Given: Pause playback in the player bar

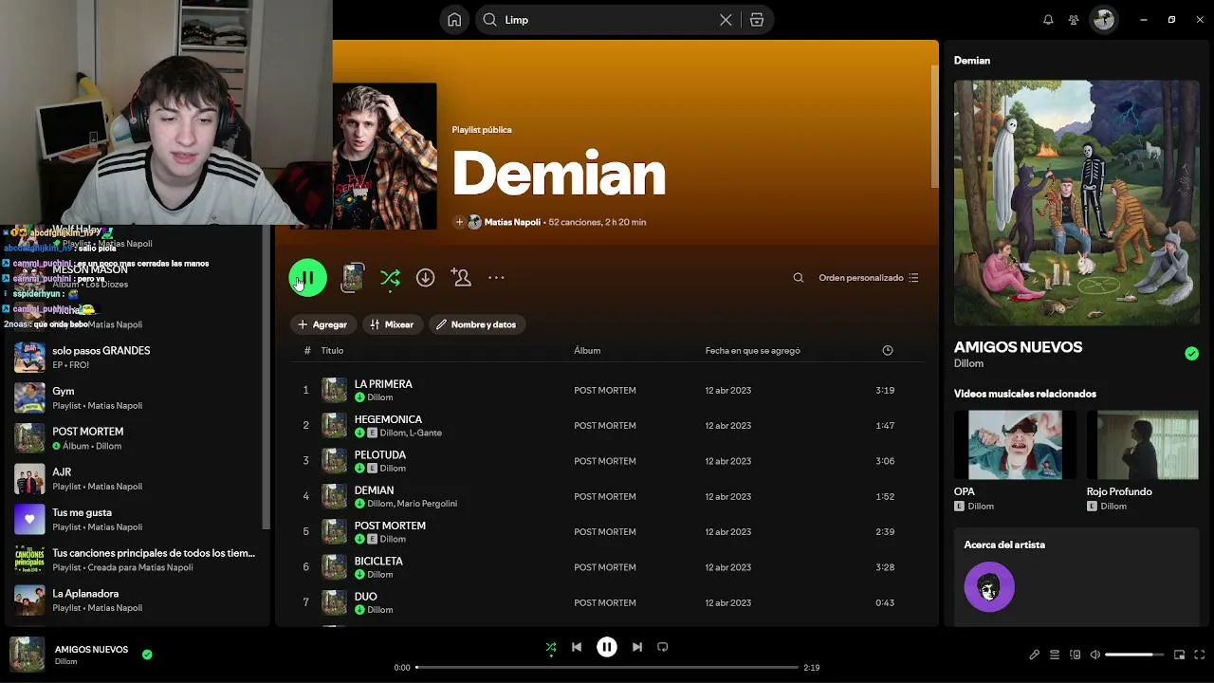Looking at the screenshot, I should 607,647.
